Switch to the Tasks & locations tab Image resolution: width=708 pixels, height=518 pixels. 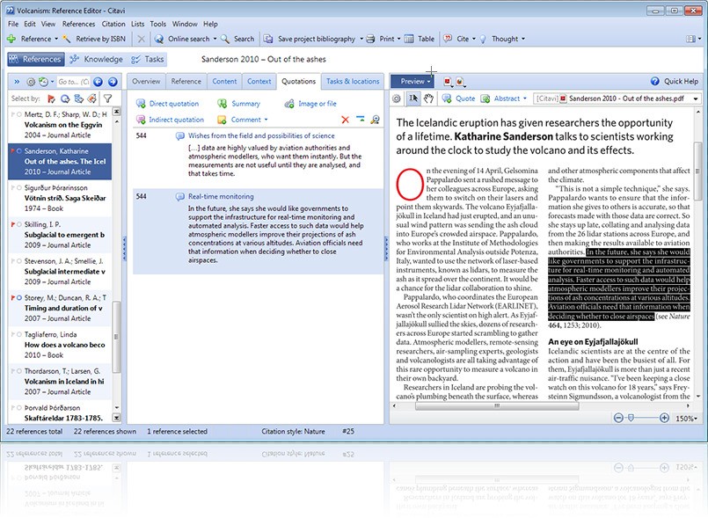[353, 82]
